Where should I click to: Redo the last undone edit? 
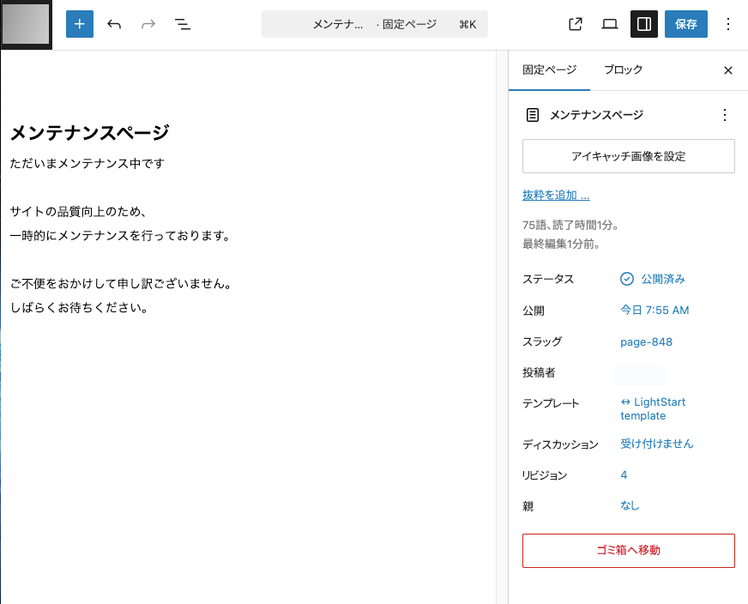coord(148,24)
